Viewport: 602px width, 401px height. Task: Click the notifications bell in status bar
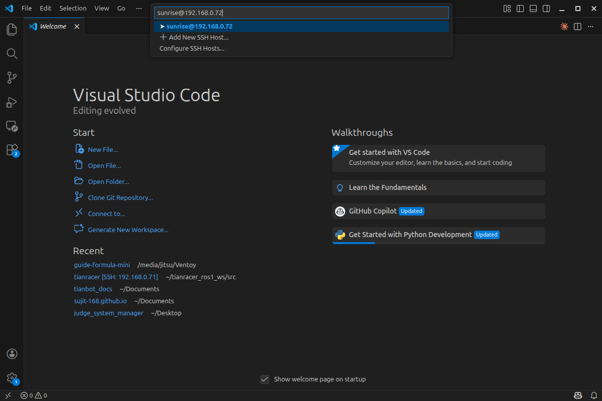pos(593,395)
